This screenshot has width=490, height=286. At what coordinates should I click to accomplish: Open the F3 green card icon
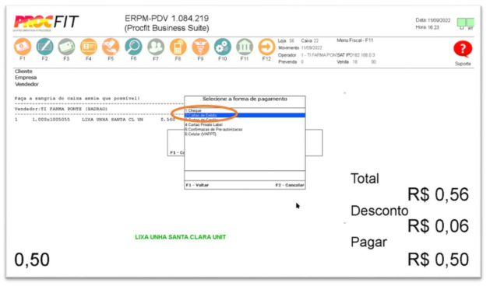[x=66, y=47]
